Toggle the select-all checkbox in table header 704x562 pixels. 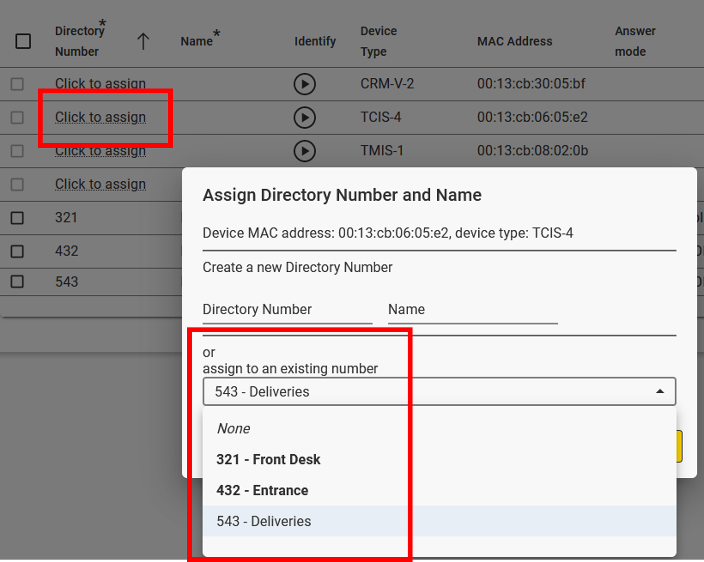pos(23,42)
